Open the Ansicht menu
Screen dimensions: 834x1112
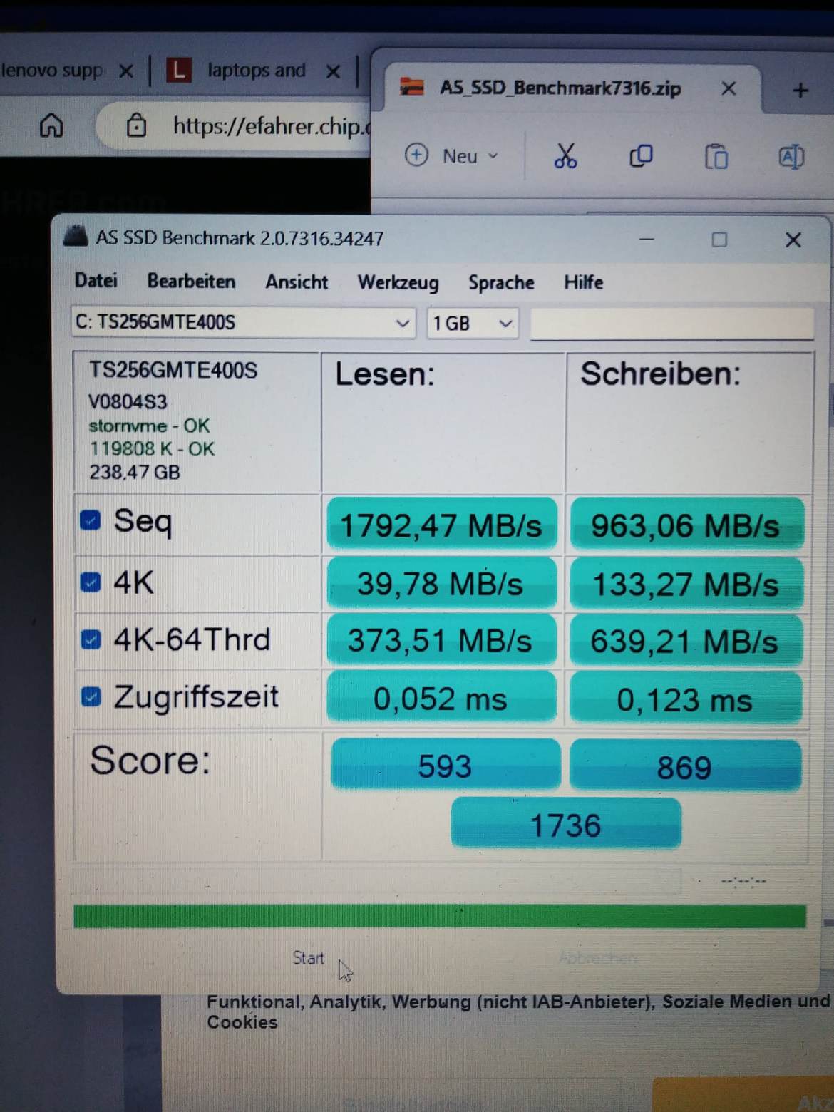[297, 282]
